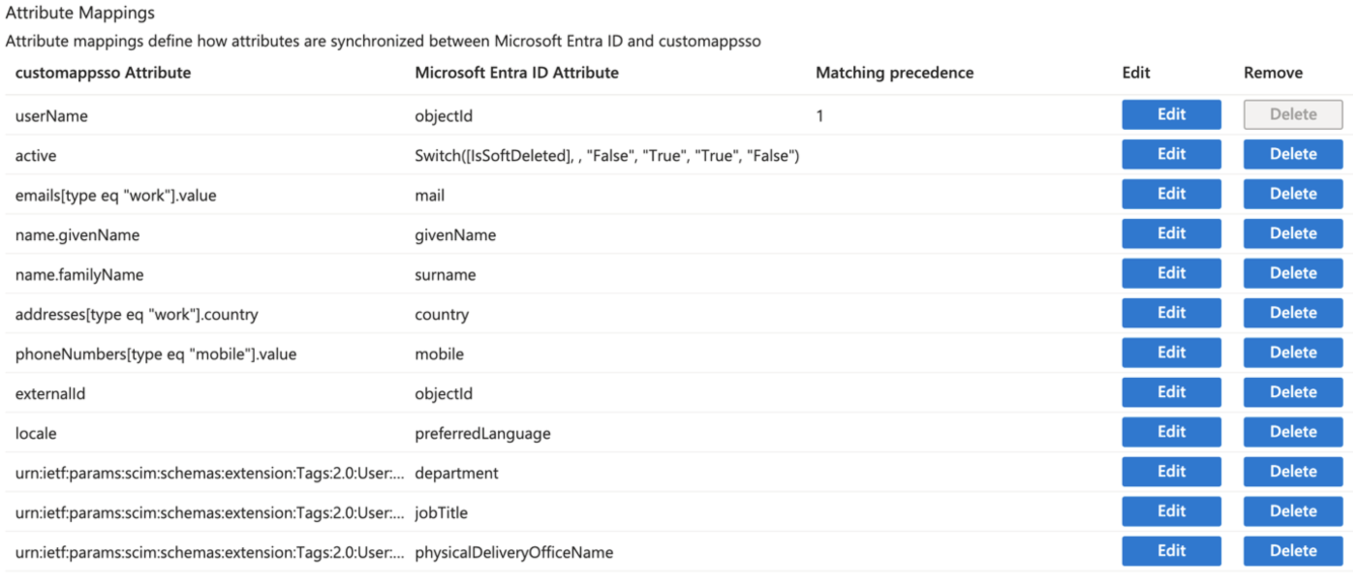Click urn extension attribute in physicalDeliveryOfficeName row
The height and width of the screenshot is (586, 1358).
(210, 553)
